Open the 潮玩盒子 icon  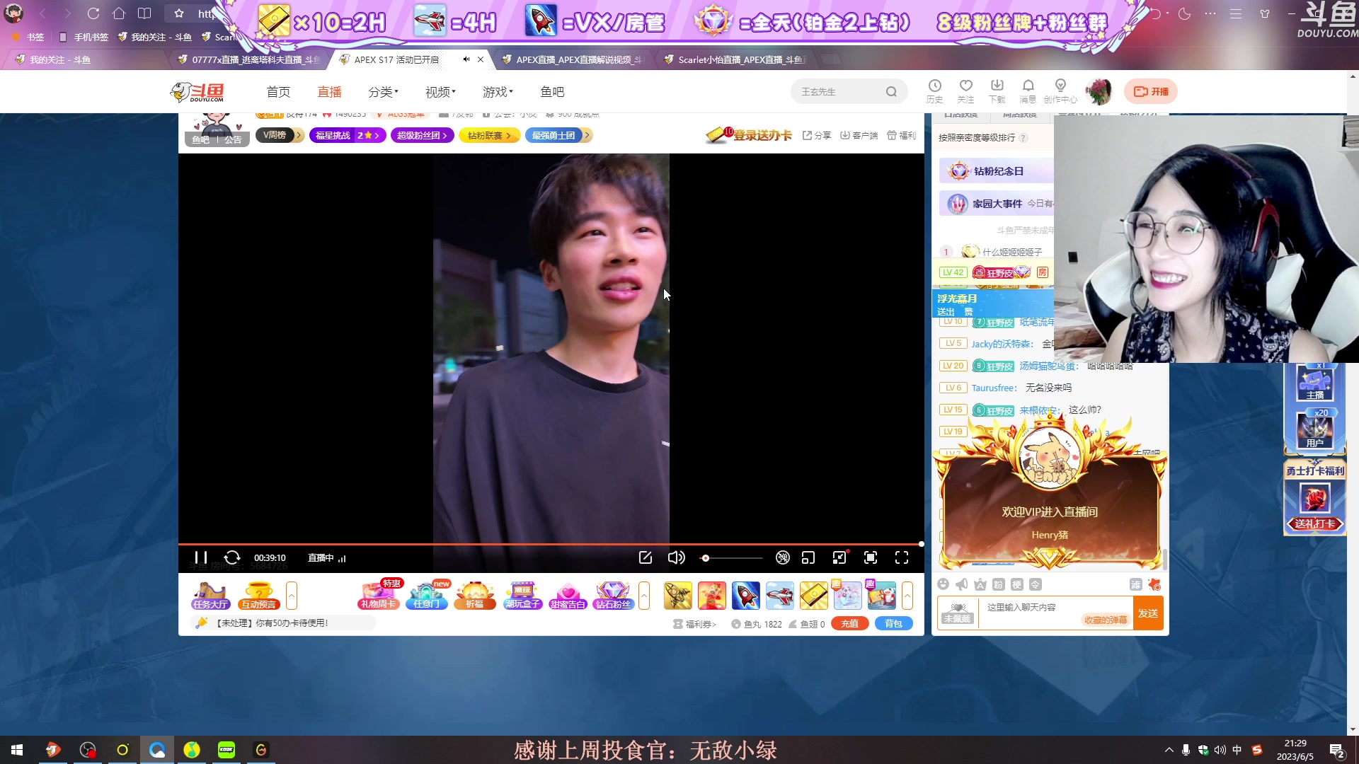[x=522, y=596]
